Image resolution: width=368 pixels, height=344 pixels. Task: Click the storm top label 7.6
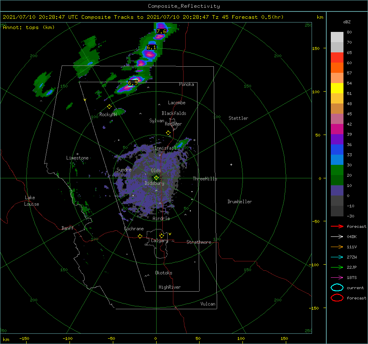[x=161, y=31]
